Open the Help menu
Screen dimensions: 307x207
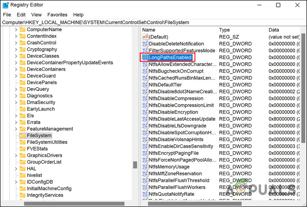(x=78, y=15)
